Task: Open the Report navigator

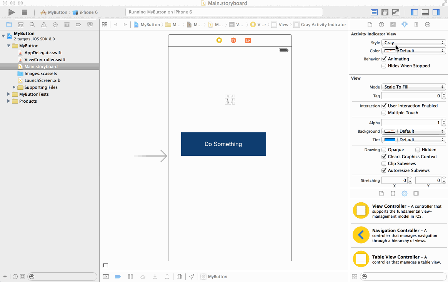Action: click(x=90, y=25)
